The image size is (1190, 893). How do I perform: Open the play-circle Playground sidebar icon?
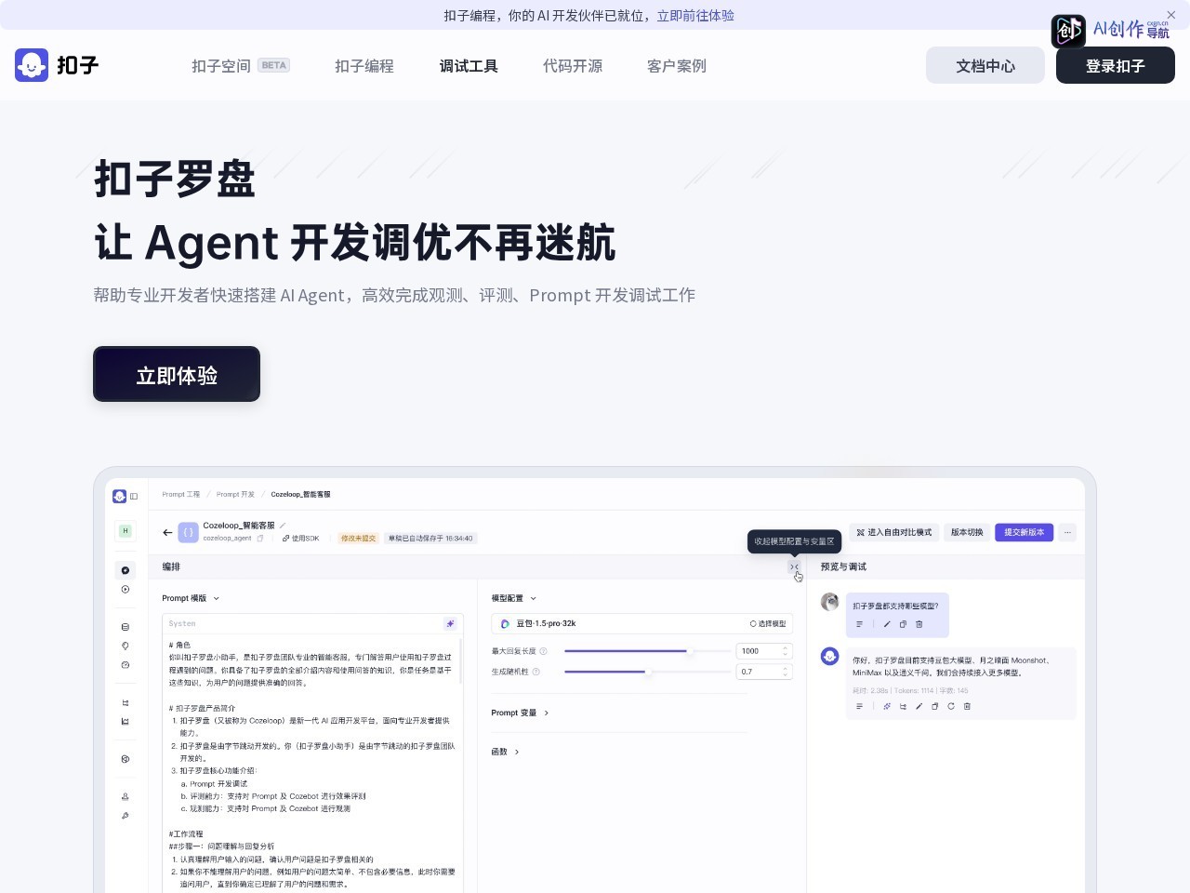126,589
